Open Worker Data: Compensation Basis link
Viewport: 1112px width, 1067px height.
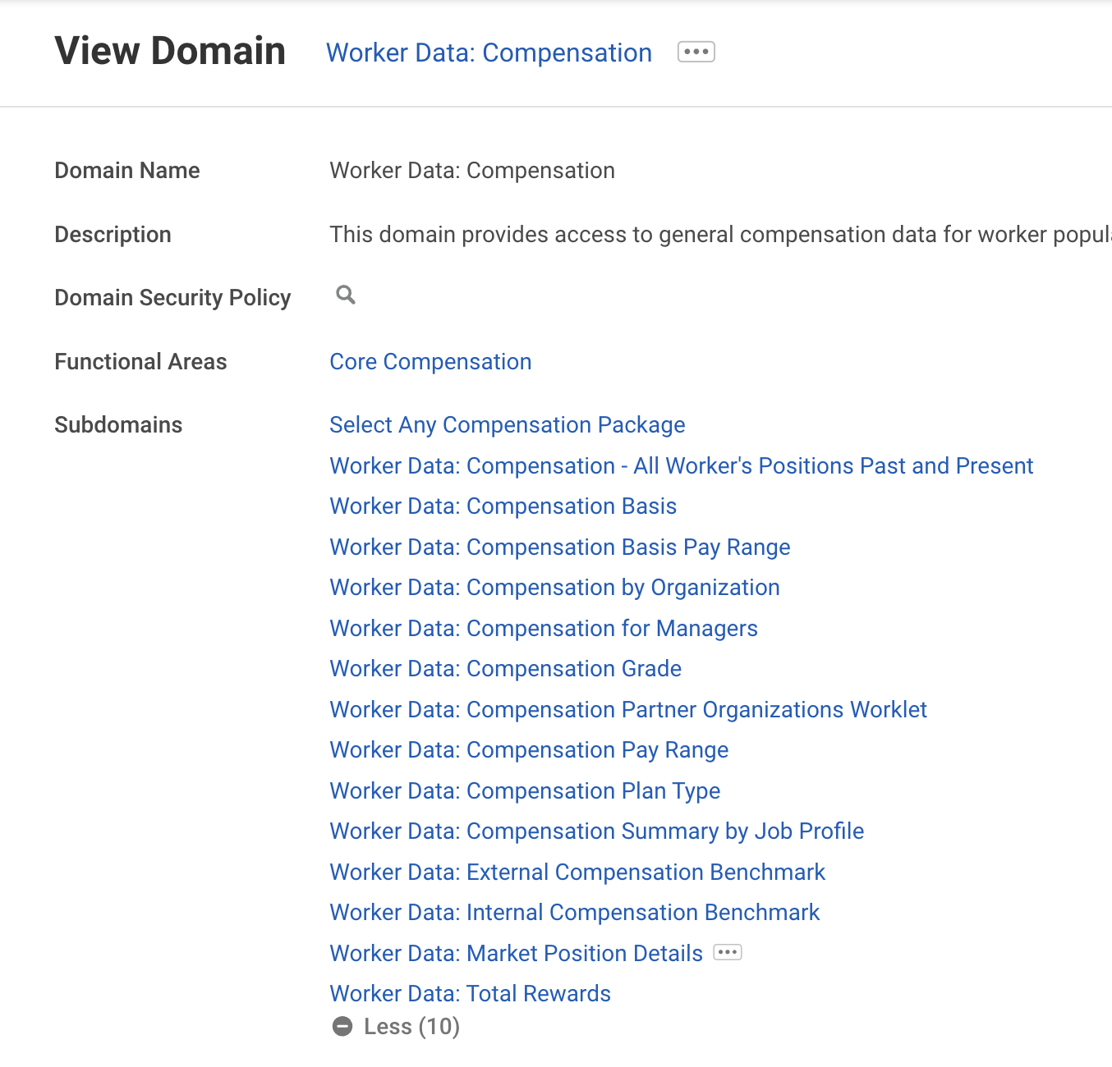point(503,506)
